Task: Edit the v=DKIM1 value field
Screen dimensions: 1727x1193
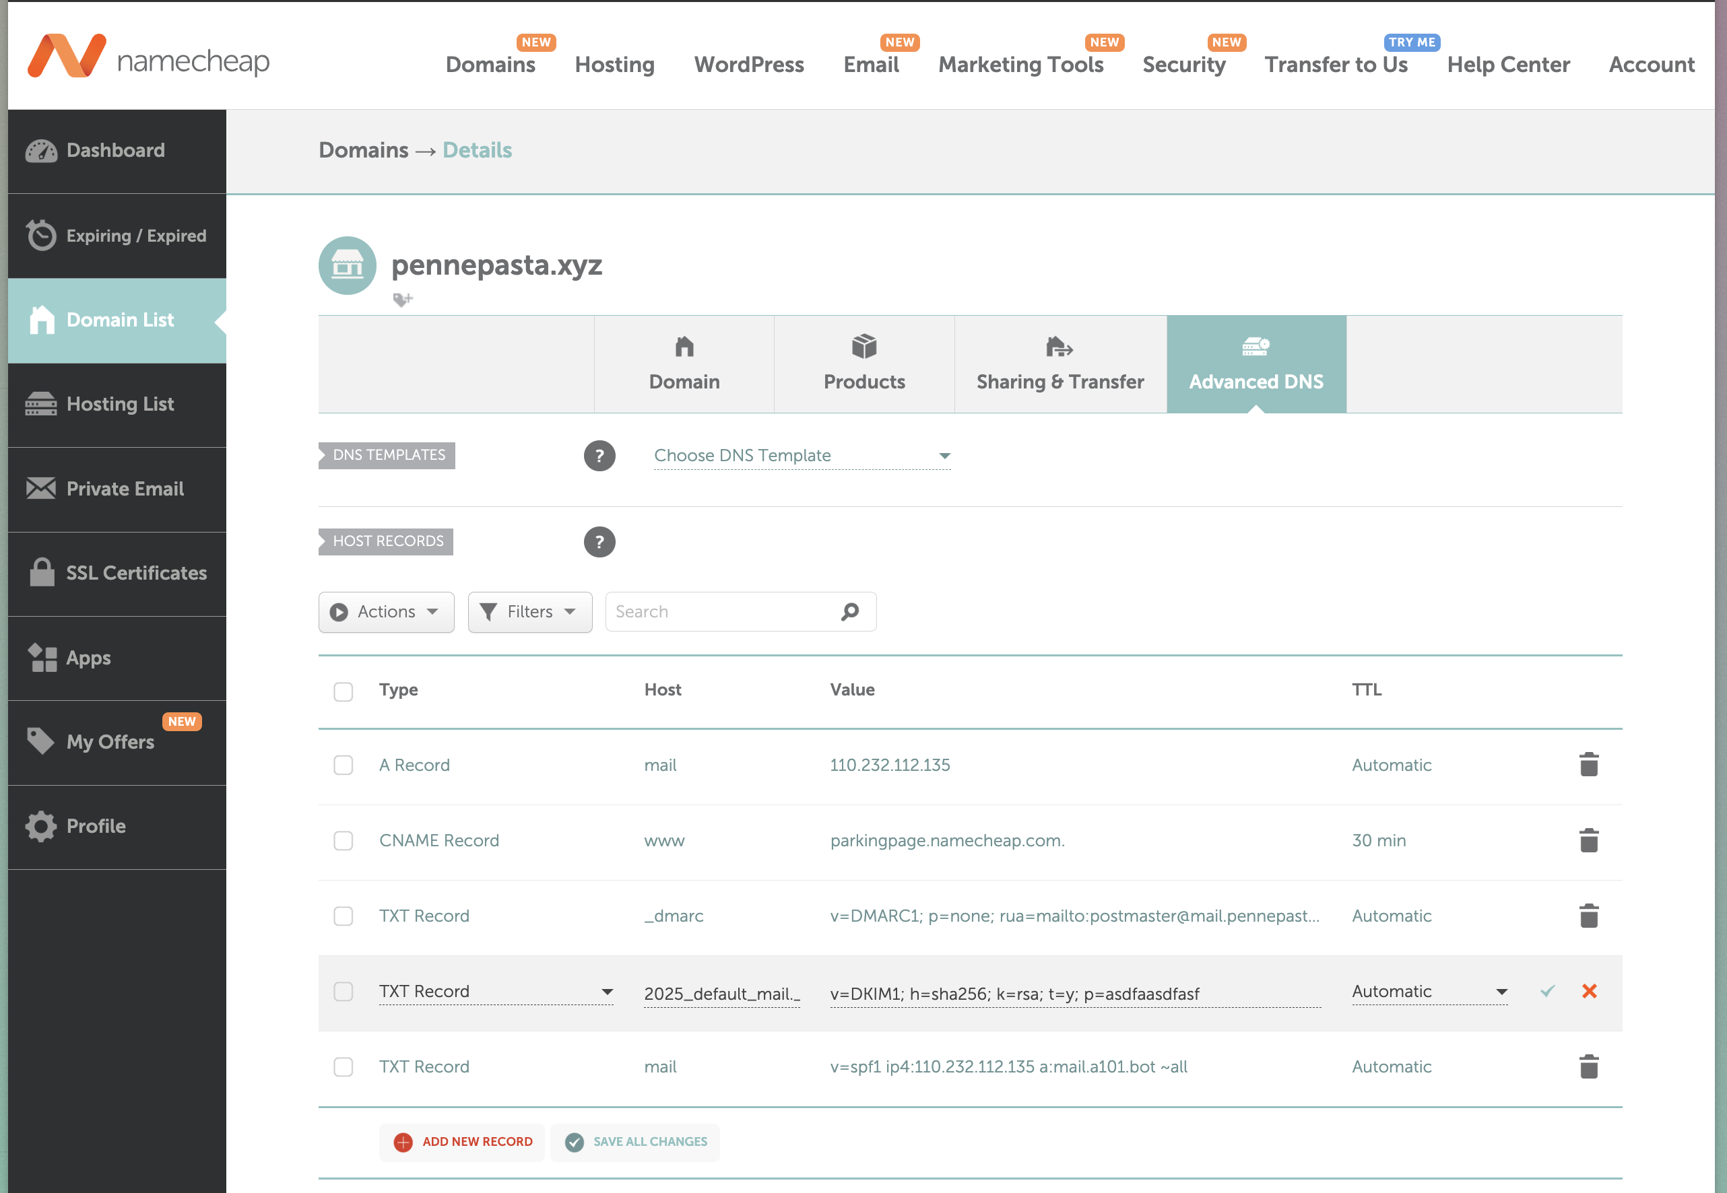Action: coord(1075,994)
